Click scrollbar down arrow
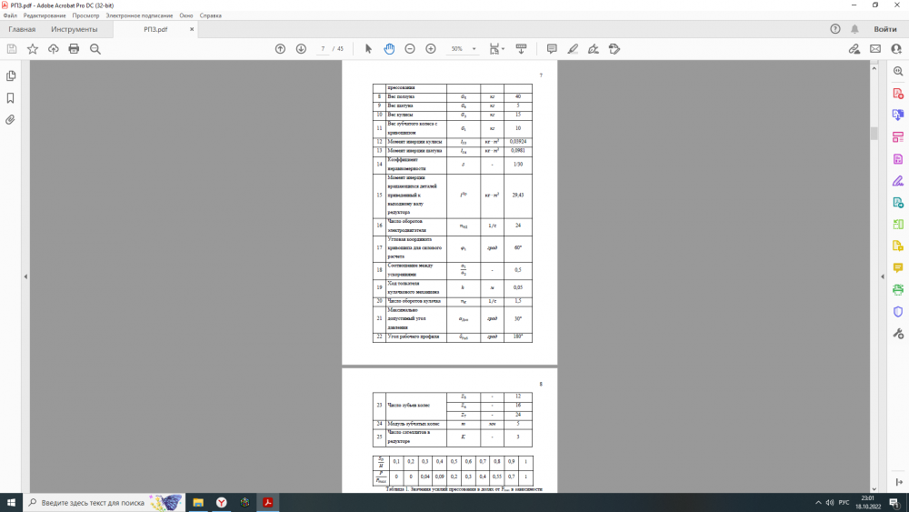Image resolution: width=909 pixels, height=512 pixels. [x=874, y=488]
